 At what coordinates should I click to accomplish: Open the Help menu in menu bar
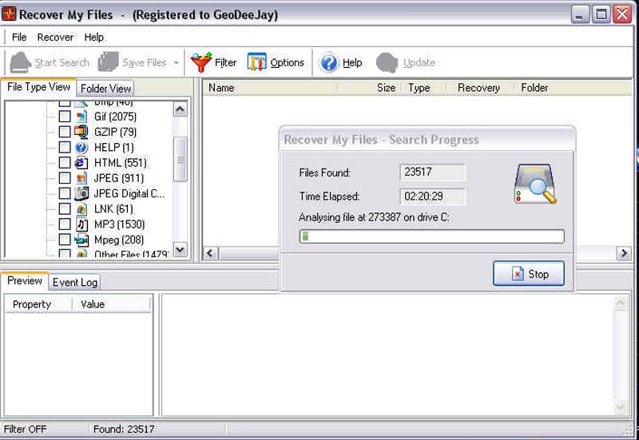pos(93,37)
